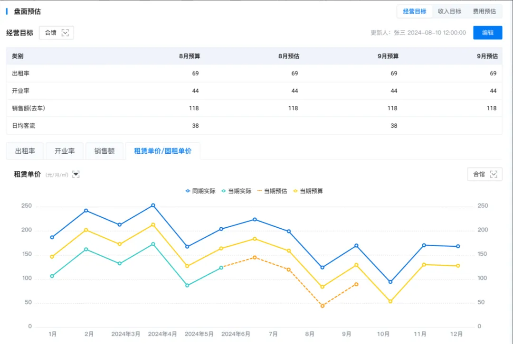Click the 8月预估 column header
This screenshot has width=513, height=344.
click(288, 56)
